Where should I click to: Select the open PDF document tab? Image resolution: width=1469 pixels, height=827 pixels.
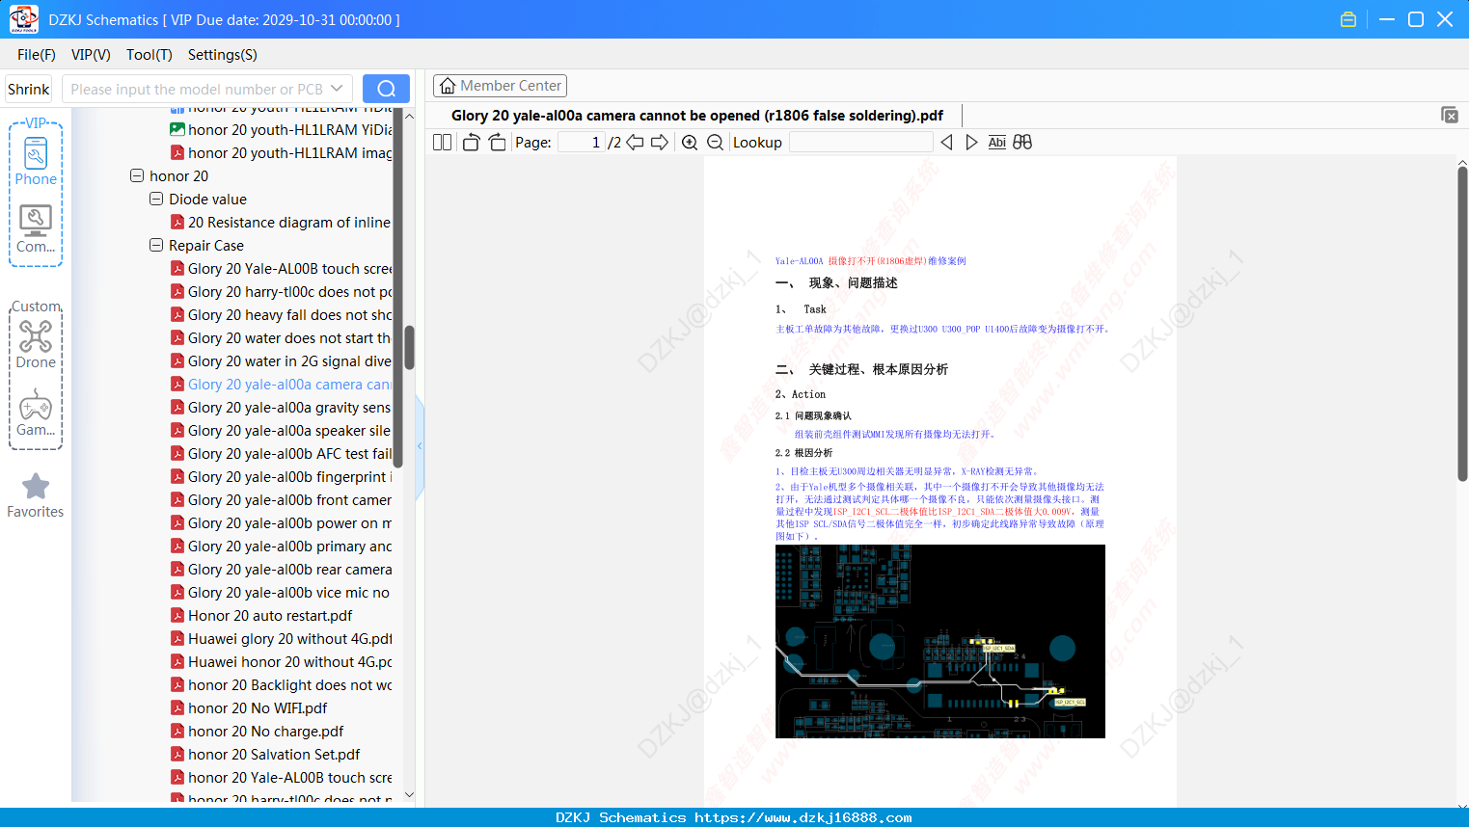pyautogui.click(x=697, y=116)
